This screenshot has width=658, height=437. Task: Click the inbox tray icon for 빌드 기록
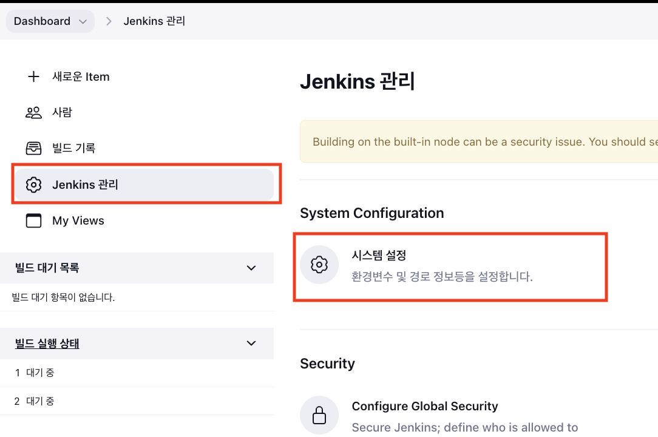33,148
